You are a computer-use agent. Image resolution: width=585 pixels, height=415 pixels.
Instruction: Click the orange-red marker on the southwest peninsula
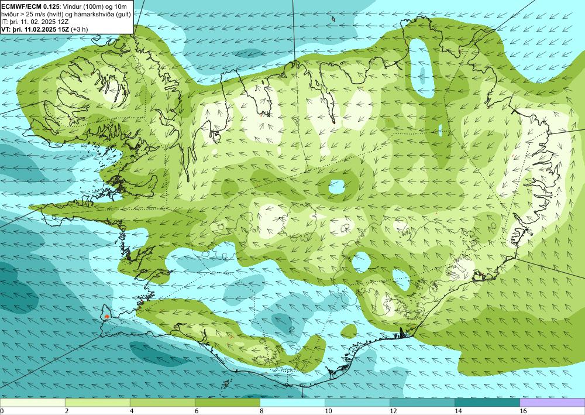[106, 317]
